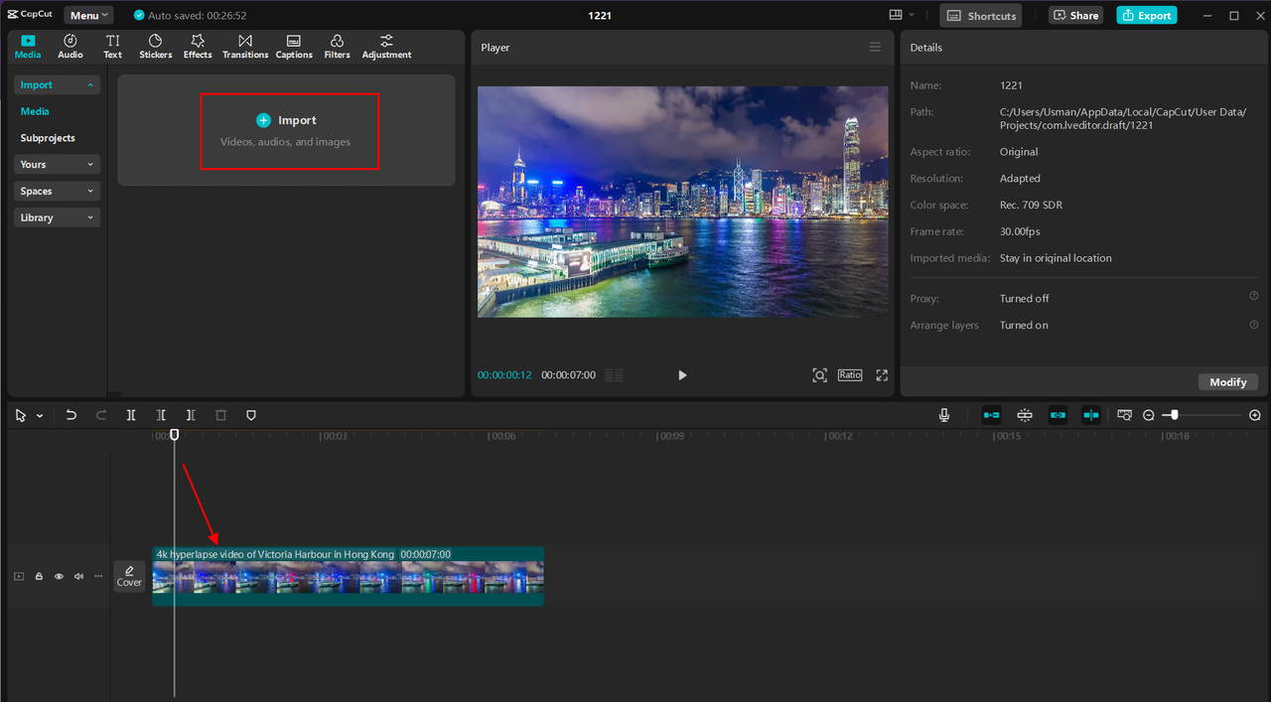Zoom out the timeline

(x=1149, y=415)
